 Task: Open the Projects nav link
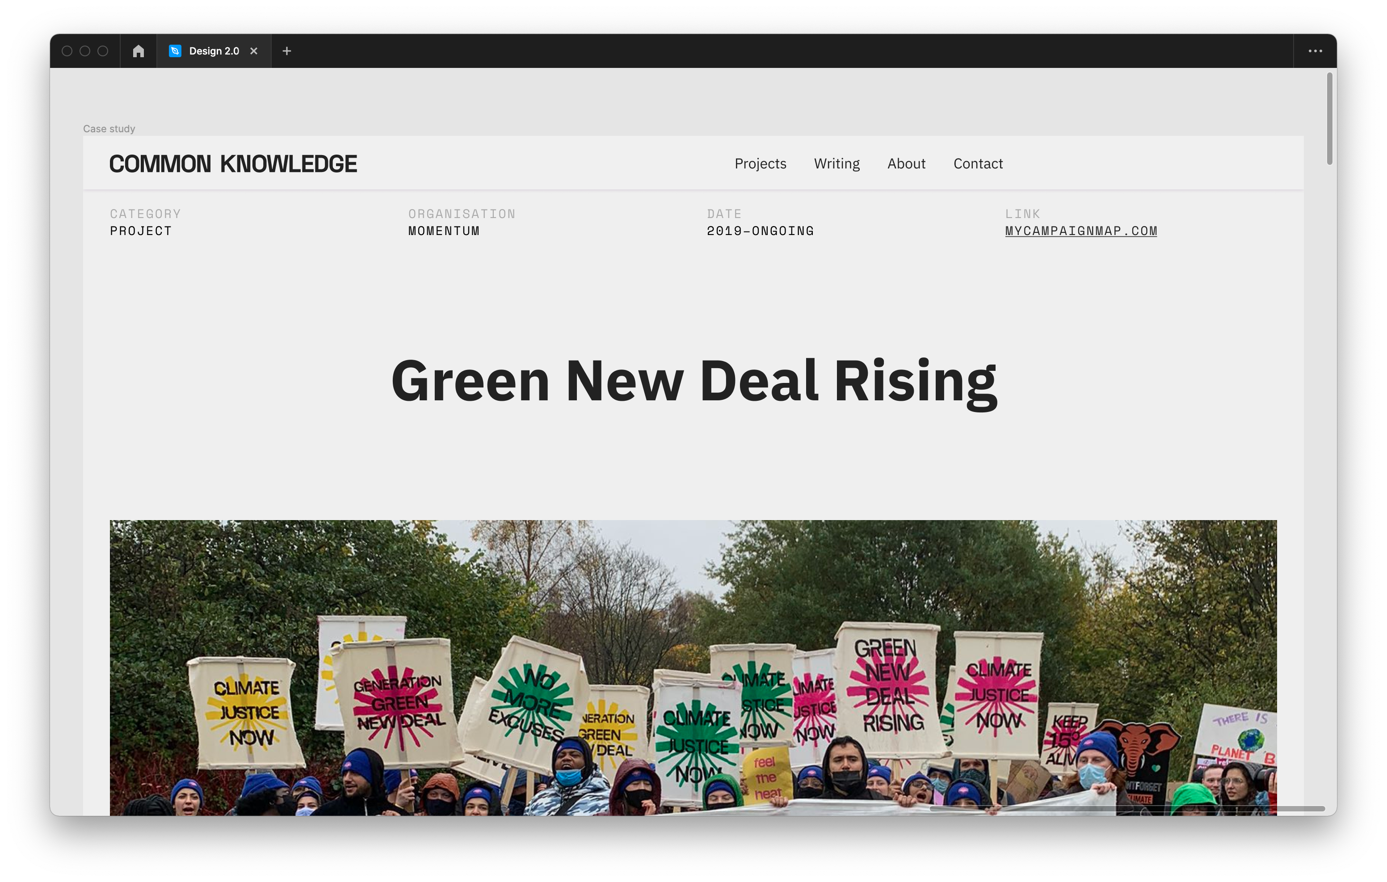point(761,164)
